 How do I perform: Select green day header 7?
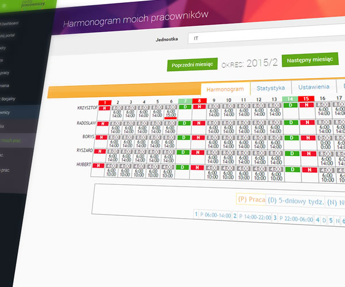[x=185, y=101]
